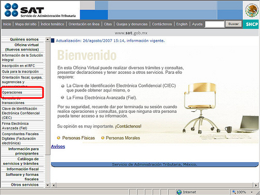
Task: Switch to English version link
Action: coord(182,24)
